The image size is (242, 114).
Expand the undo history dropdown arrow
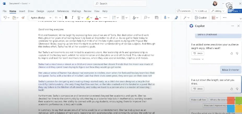9,18
